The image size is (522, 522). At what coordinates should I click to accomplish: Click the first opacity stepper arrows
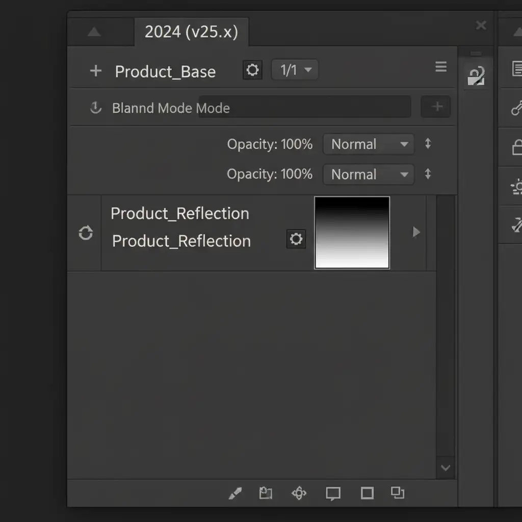(x=428, y=144)
